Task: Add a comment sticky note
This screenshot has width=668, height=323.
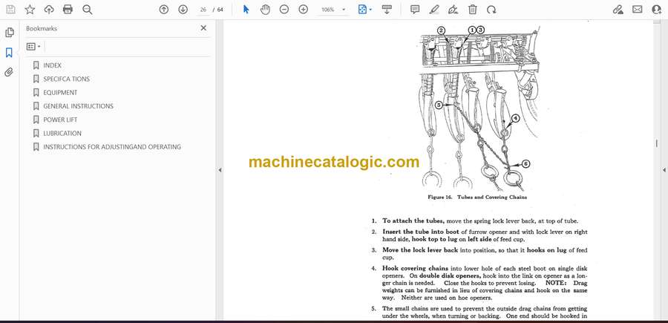Action: 415,10
